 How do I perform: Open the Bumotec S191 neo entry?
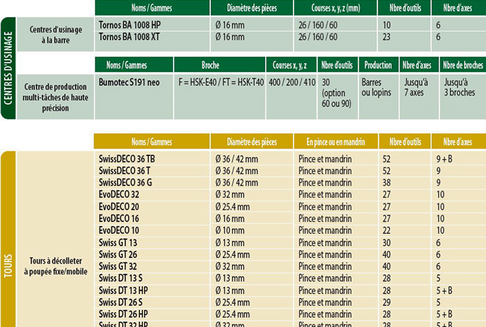(129, 82)
